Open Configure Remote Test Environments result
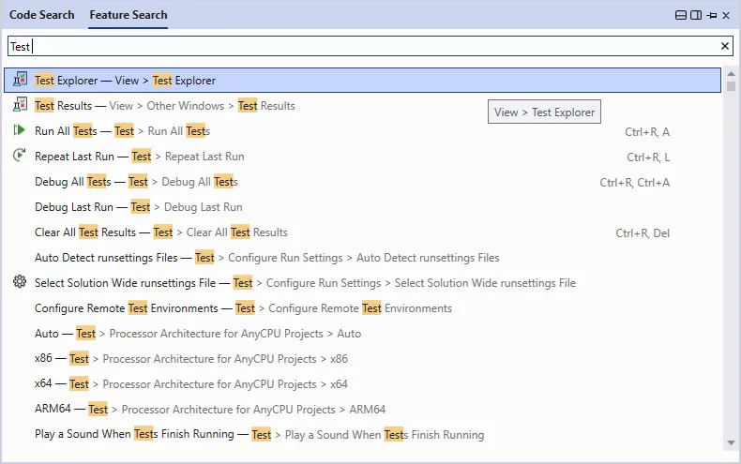The width and height of the screenshot is (741, 464). pyautogui.click(x=362, y=308)
